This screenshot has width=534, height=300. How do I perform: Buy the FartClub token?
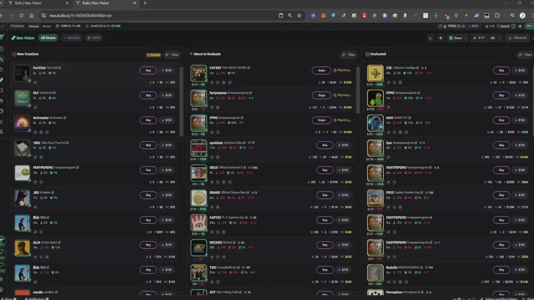tap(148, 70)
